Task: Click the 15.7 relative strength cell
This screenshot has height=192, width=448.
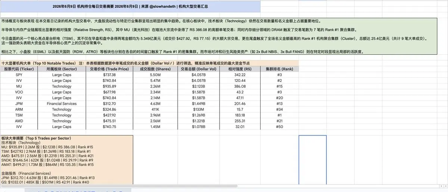Action: (x=241, y=109)
